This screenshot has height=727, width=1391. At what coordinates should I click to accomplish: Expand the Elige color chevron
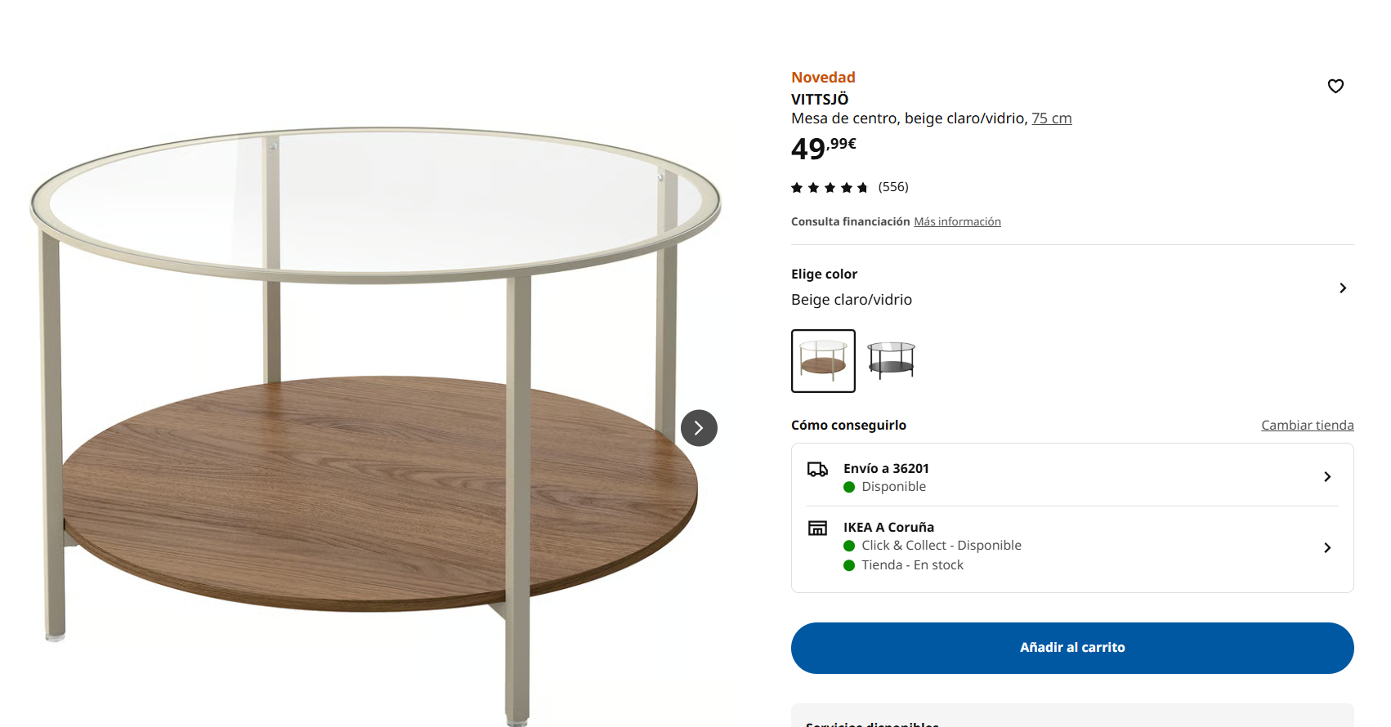coord(1343,288)
